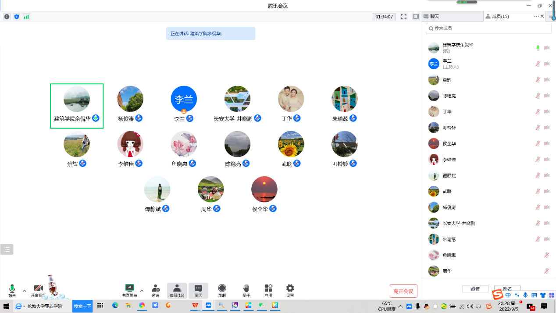Turn on the camera with 开启视频

pyautogui.click(x=38, y=290)
